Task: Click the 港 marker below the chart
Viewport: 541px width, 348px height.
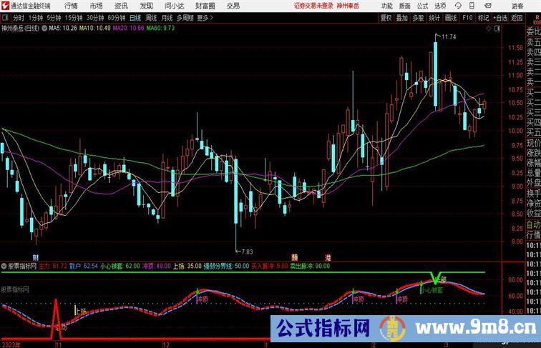Action: click(328, 257)
